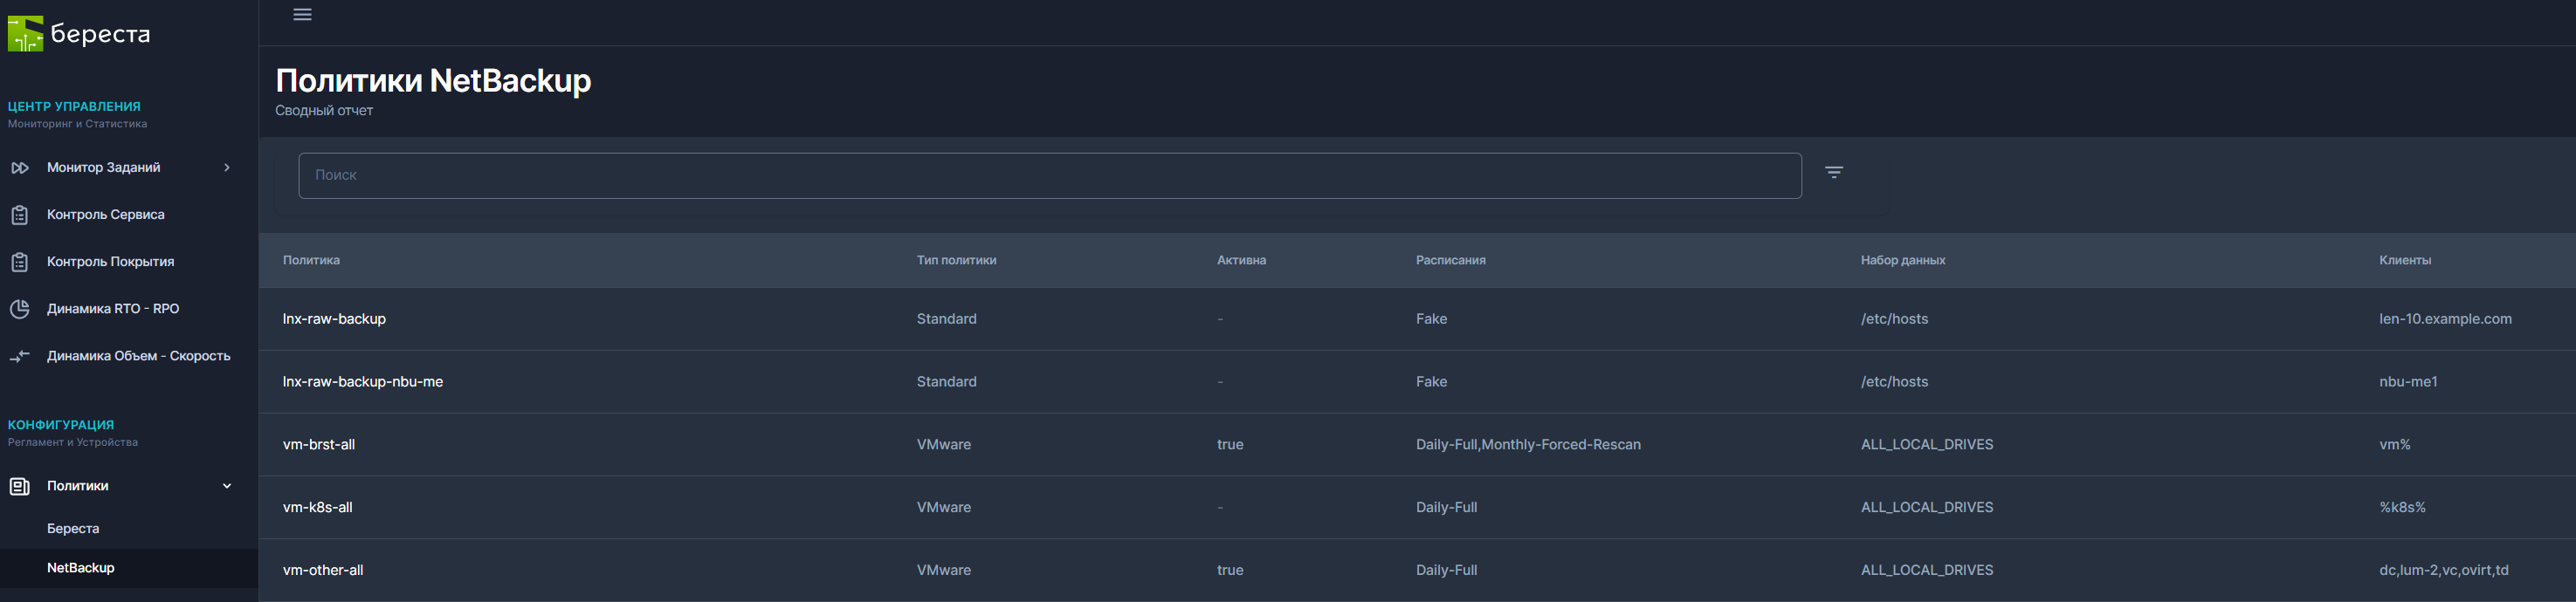Click the Динамика Объем - Скорость arrows icon
The height and width of the screenshot is (602, 2576).
[x=20, y=355]
